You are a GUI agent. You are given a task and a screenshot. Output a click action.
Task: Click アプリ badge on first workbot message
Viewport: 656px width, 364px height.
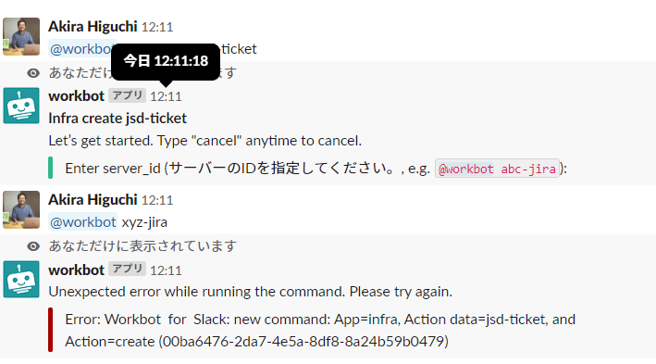point(127,95)
